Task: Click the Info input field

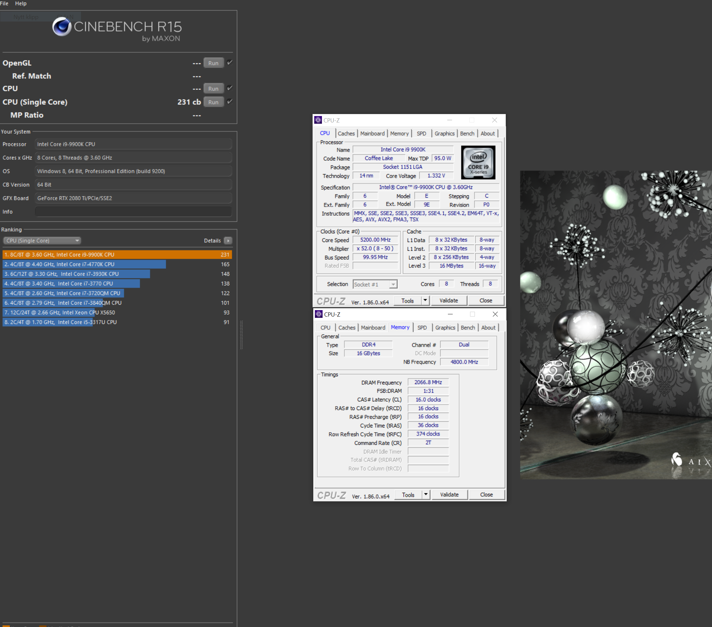Action: coord(133,212)
